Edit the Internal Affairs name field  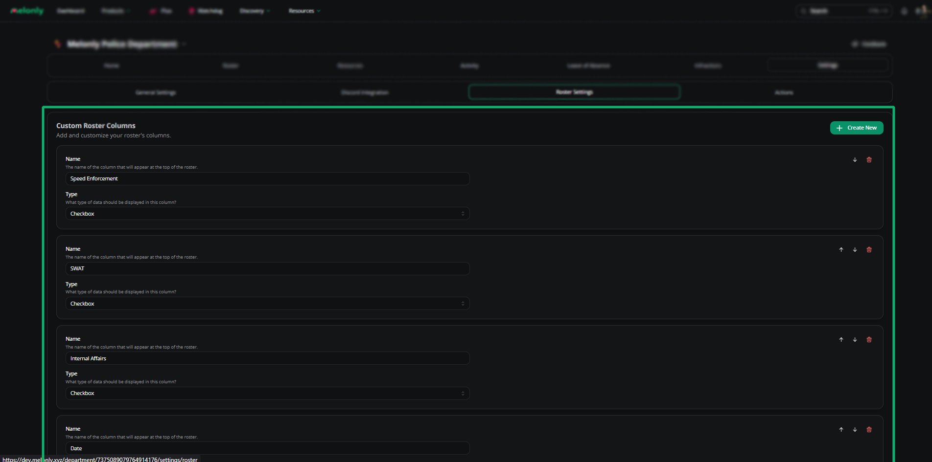click(267, 358)
